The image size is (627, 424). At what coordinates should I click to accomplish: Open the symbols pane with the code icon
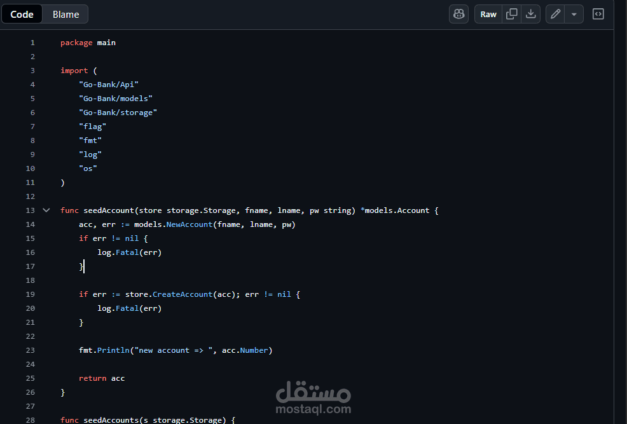point(598,13)
